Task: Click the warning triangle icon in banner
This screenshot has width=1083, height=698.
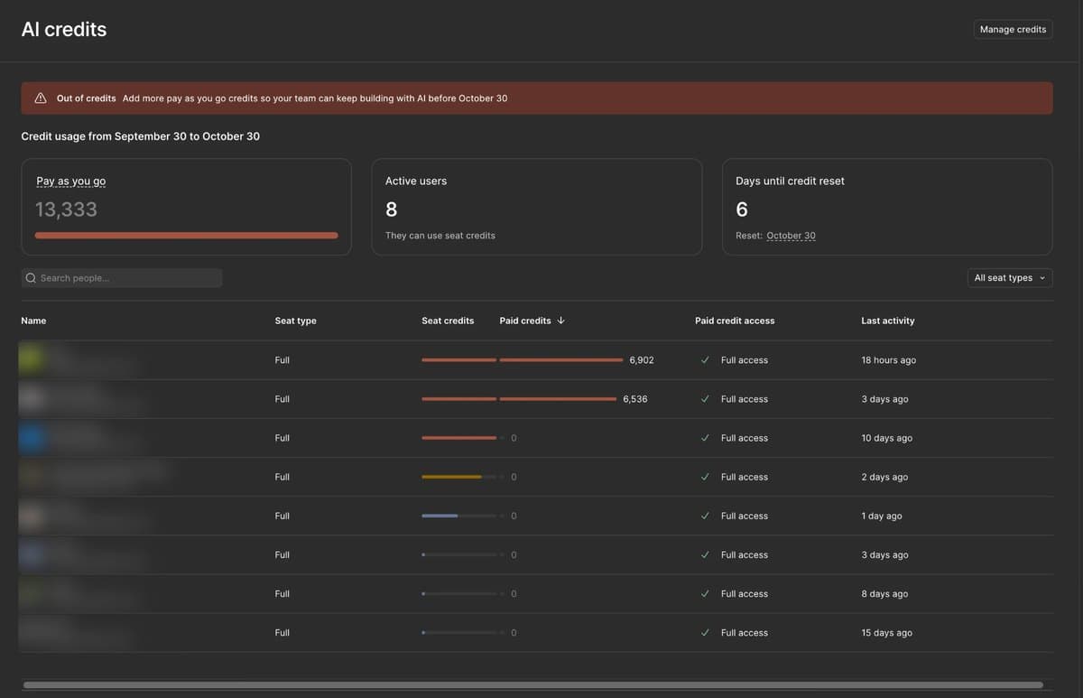Action: (x=41, y=98)
